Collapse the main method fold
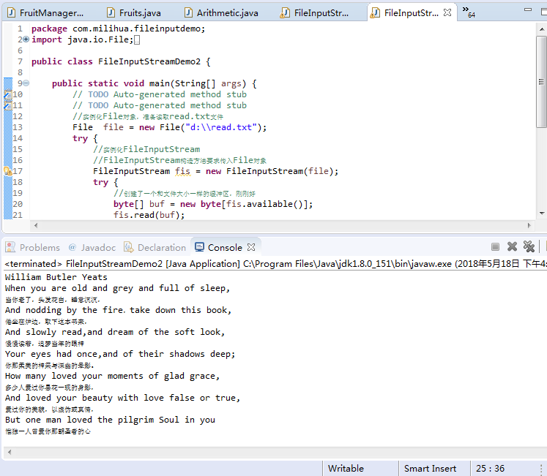Image resolution: width=547 pixels, height=476 pixels. (26, 83)
